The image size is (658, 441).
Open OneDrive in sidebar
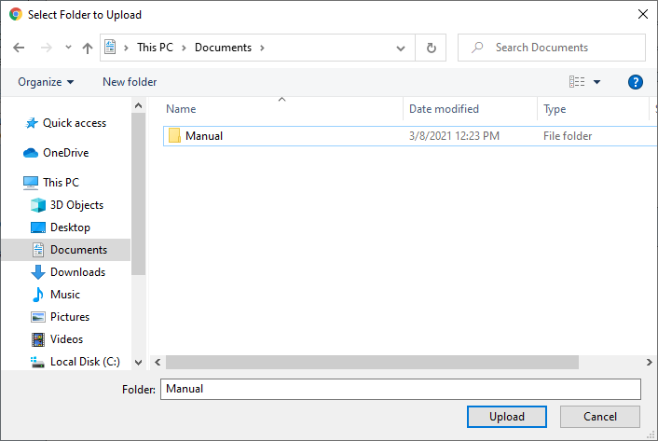coord(66,153)
